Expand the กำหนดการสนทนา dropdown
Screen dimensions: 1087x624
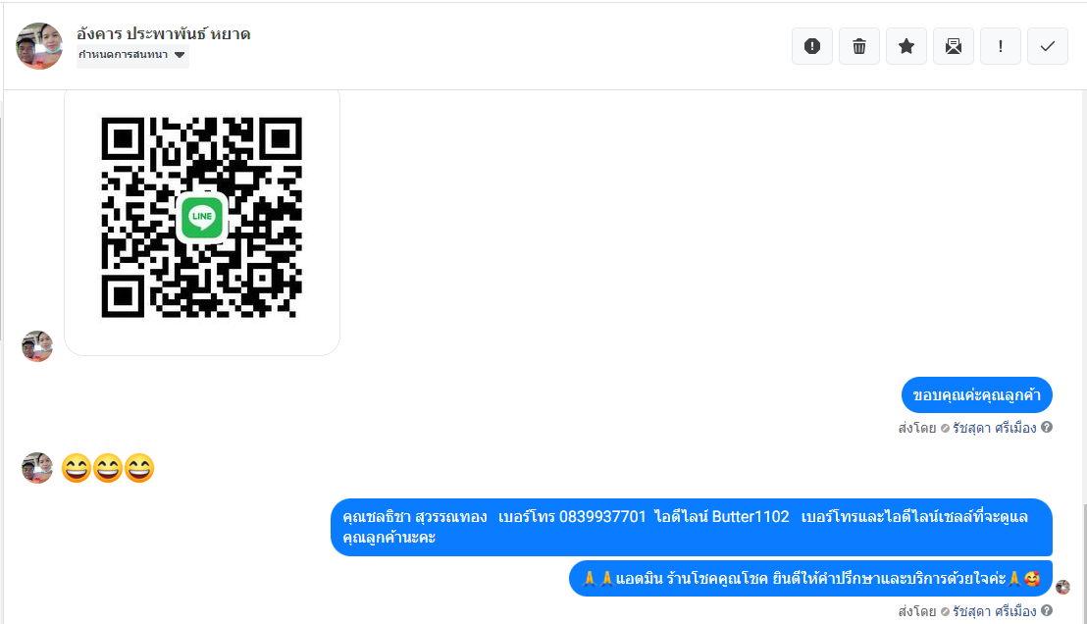pos(132,55)
